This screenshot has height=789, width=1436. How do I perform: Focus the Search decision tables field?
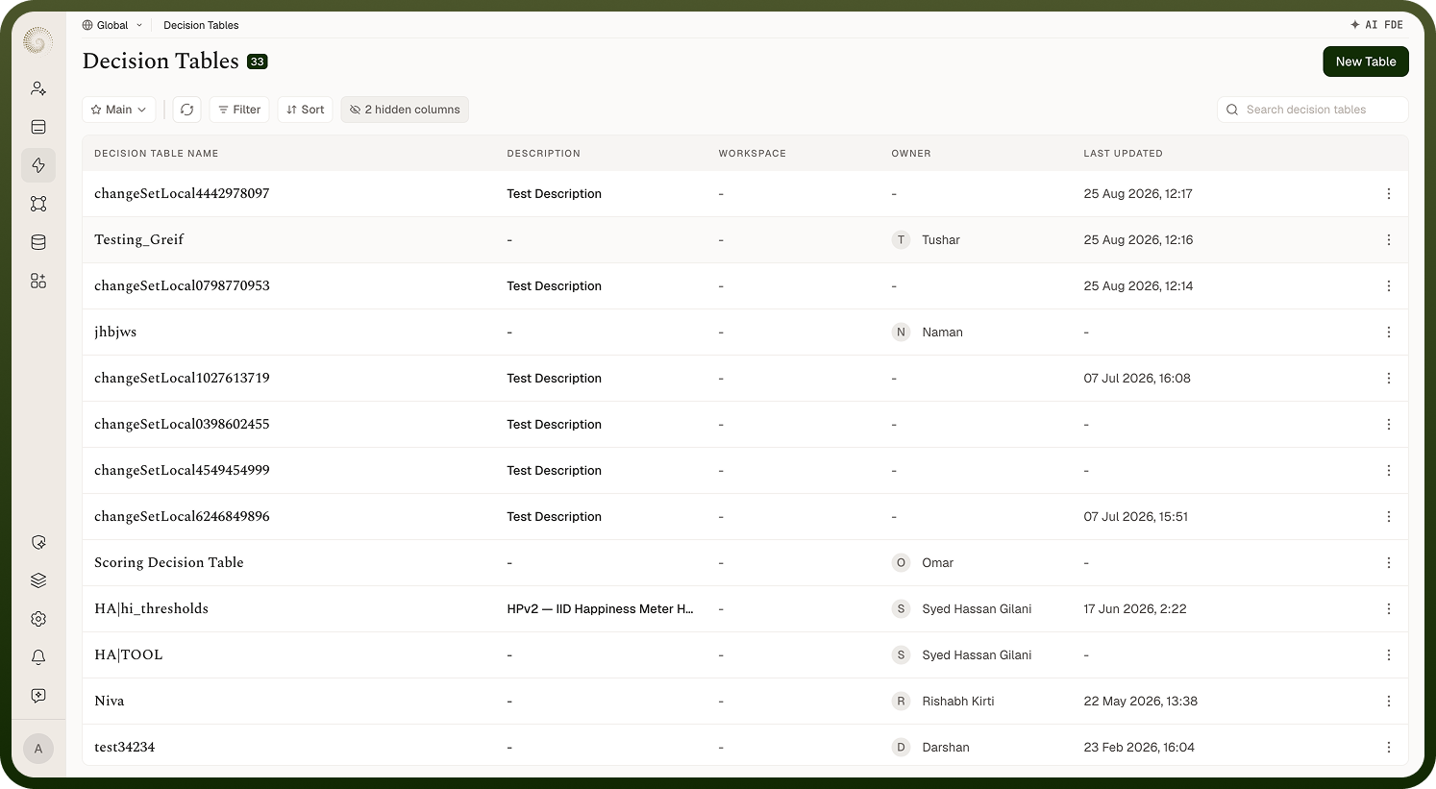1313,110
